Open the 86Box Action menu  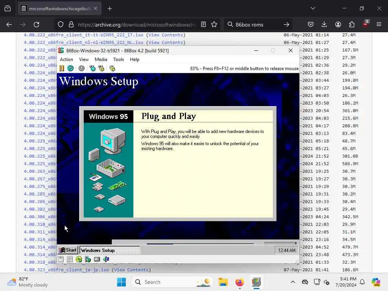66,59
